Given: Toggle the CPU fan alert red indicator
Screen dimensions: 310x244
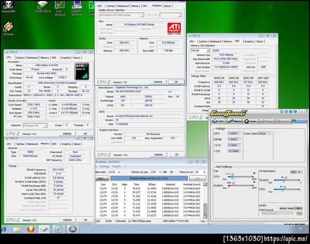Looking at the screenshot, I should [x=254, y=173].
